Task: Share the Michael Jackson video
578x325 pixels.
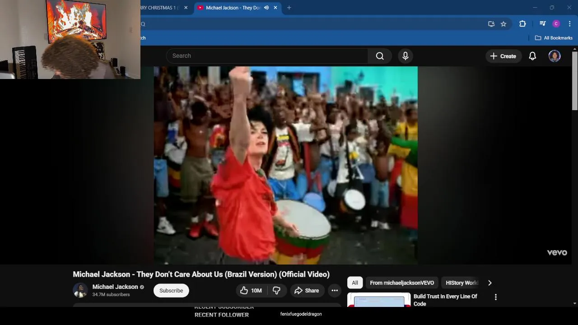Action: [x=307, y=291]
